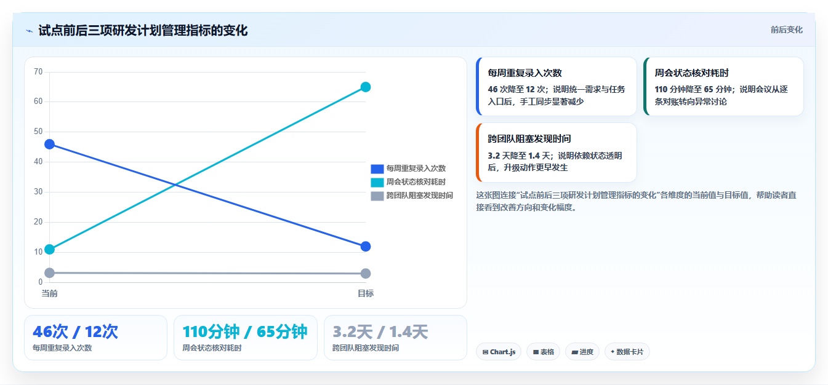Click the 前后变化 label in header
The width and height of the screenshot is (828, 385).
point(786,30)
